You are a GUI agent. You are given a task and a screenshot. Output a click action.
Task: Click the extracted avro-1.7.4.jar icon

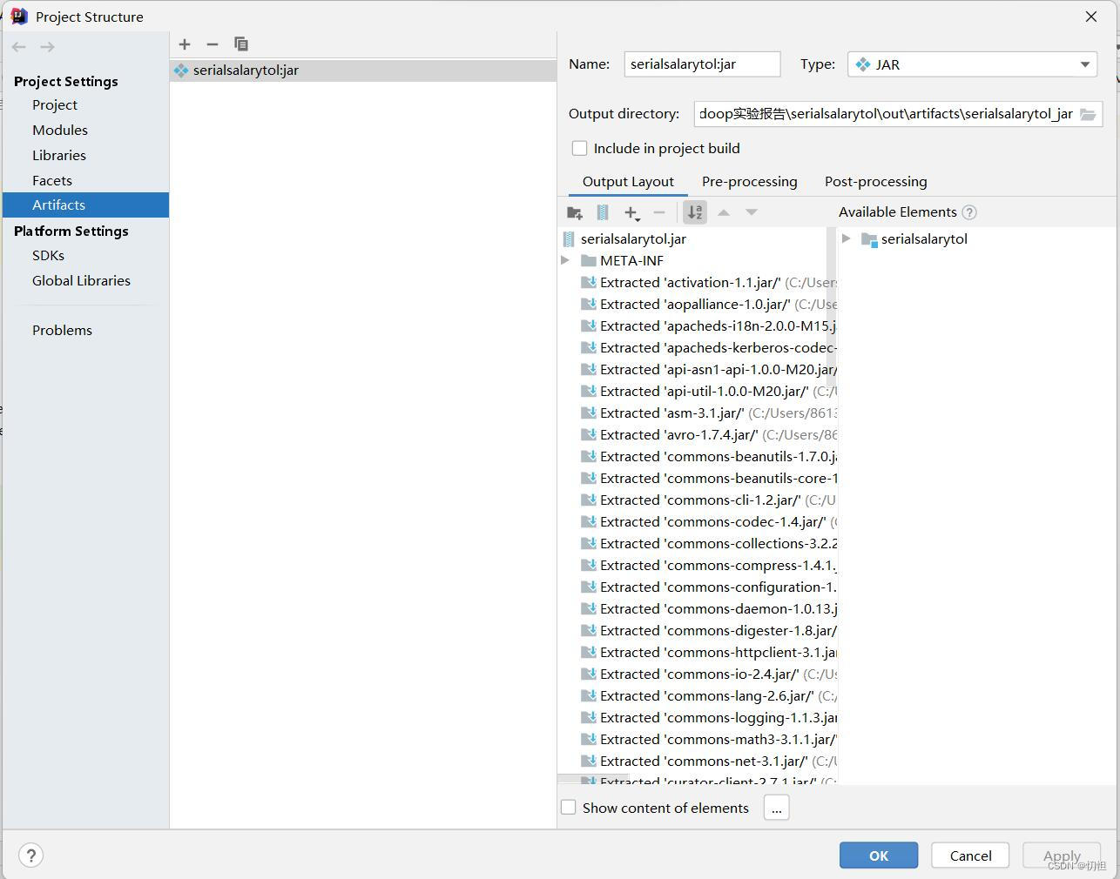589,435
